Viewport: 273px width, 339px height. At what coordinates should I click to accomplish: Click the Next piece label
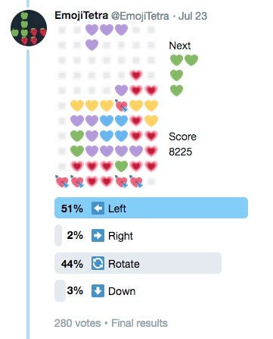180,46
